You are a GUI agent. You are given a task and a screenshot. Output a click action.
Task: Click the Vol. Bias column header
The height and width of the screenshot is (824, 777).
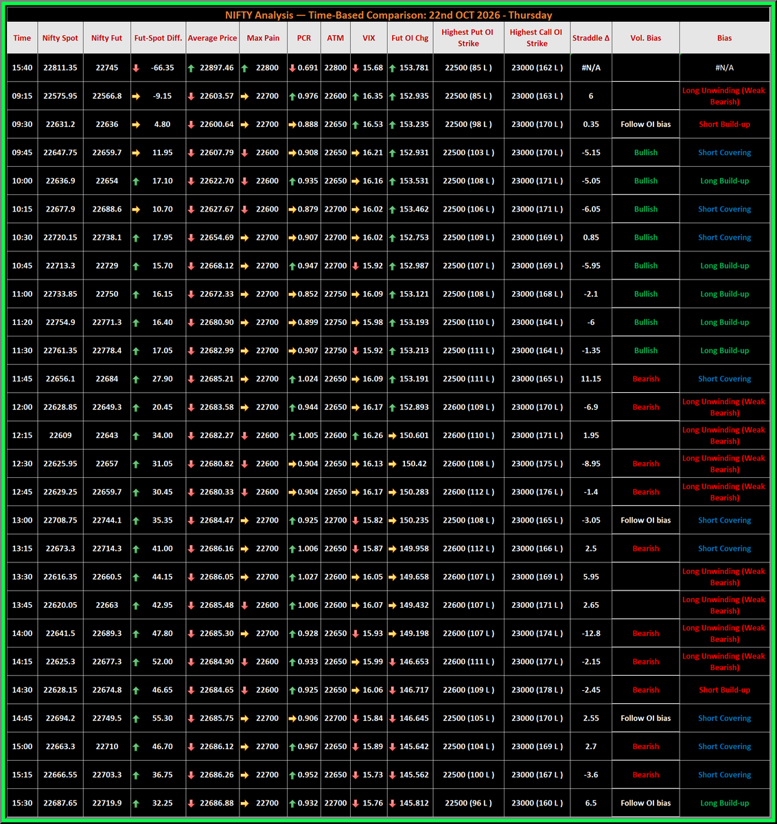pos(646,38)
